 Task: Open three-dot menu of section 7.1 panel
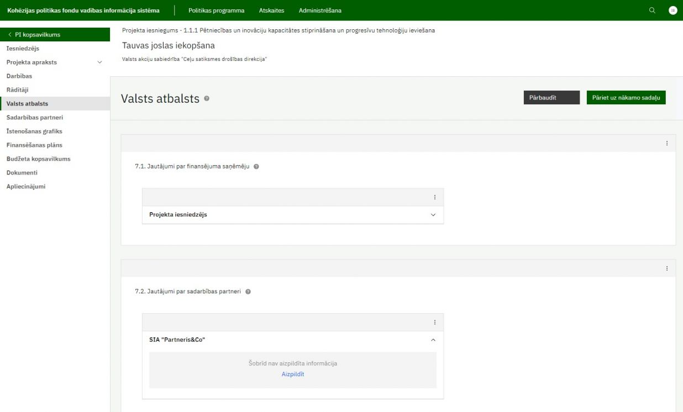pyautogui.click(x=666, y=143)
